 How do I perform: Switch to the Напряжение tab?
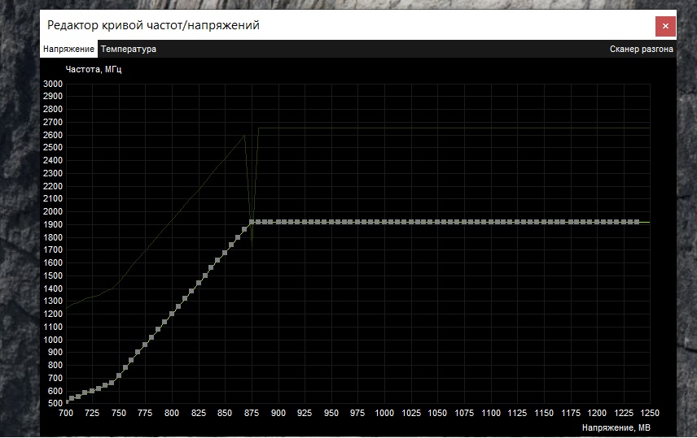coord(68,49)
